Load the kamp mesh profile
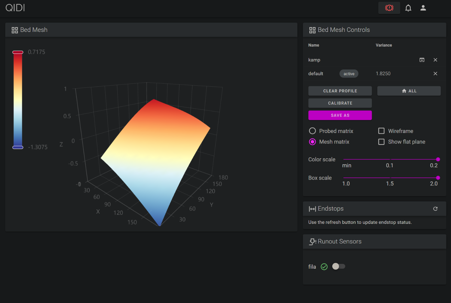 point(422,60)
